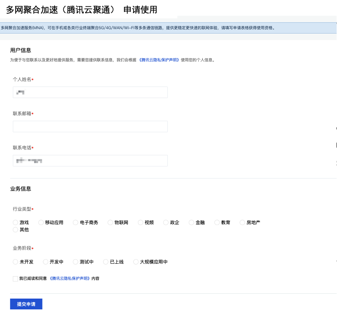Focus the 个人姓名 name field
This screenshot has height=313, width=337.
point(90,92)
